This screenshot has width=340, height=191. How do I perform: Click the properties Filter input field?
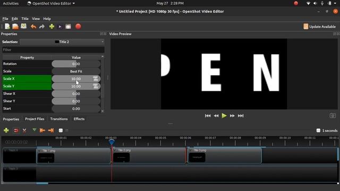tap(53, 50)
